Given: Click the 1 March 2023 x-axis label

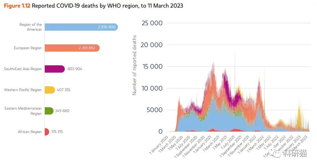Looking at the screenshot, I should click(299, 144).
